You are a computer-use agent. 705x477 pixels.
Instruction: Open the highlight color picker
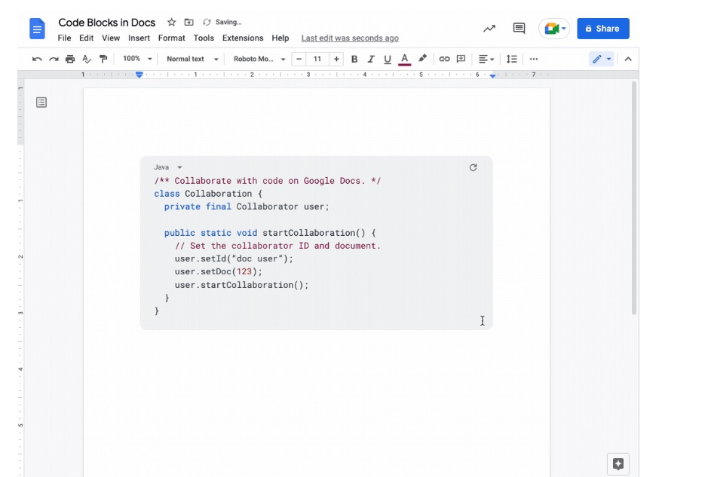[422, 59]
